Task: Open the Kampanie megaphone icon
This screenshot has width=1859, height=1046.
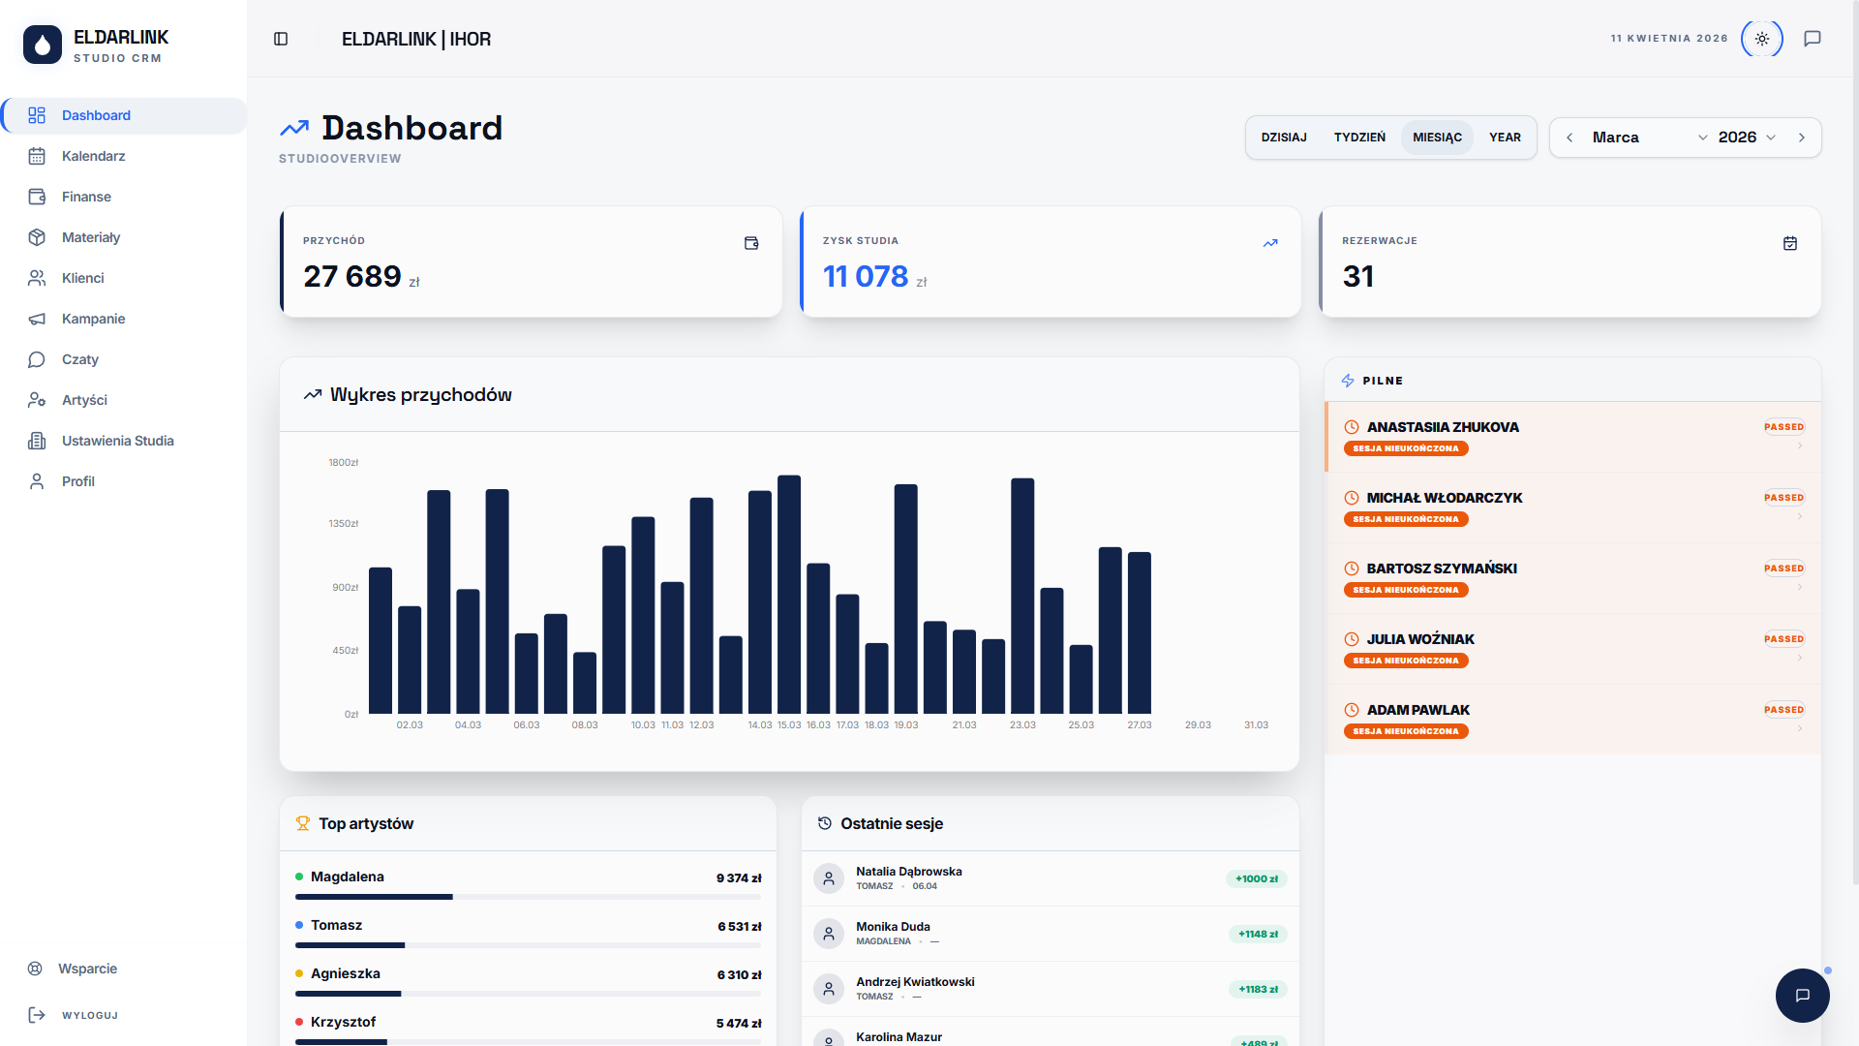Action: (37, 319)
